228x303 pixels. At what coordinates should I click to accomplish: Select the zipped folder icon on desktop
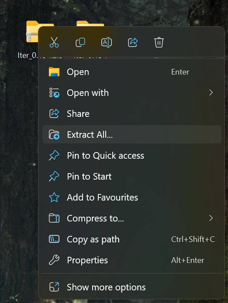[x=32, y=31]
